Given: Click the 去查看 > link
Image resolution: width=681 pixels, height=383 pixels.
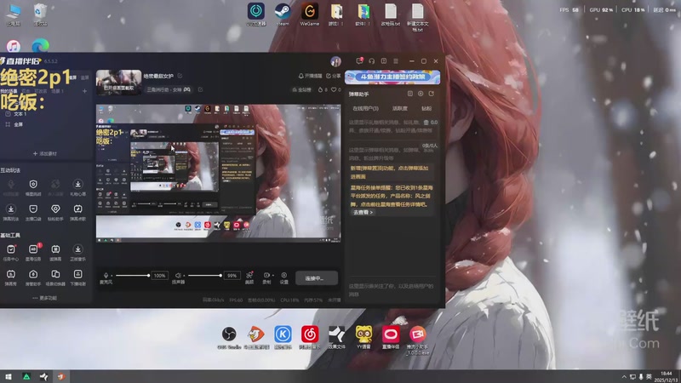Looking at the screenshot, I should (x=363, y=212).
